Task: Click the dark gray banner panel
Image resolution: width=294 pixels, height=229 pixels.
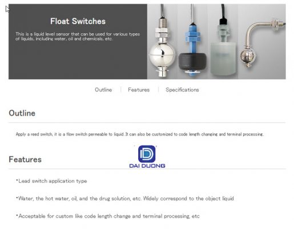Action: tap(78, 41)
